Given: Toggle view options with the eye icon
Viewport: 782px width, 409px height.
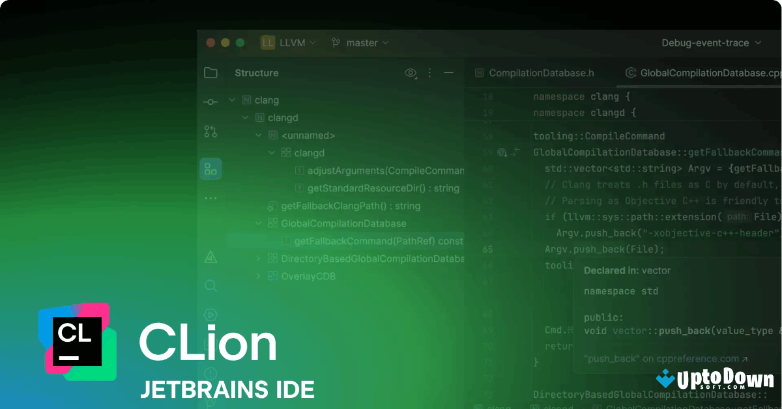Looking at the screenshot, I should (x=410, y=73).
